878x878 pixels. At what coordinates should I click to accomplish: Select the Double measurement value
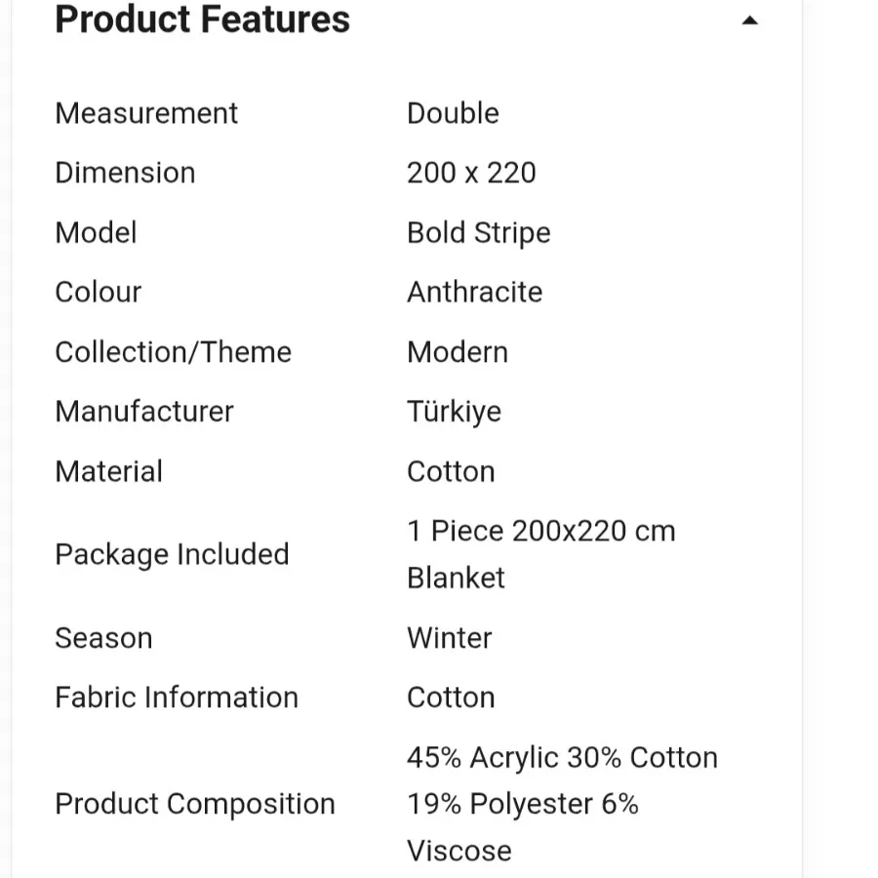point(453,113)
